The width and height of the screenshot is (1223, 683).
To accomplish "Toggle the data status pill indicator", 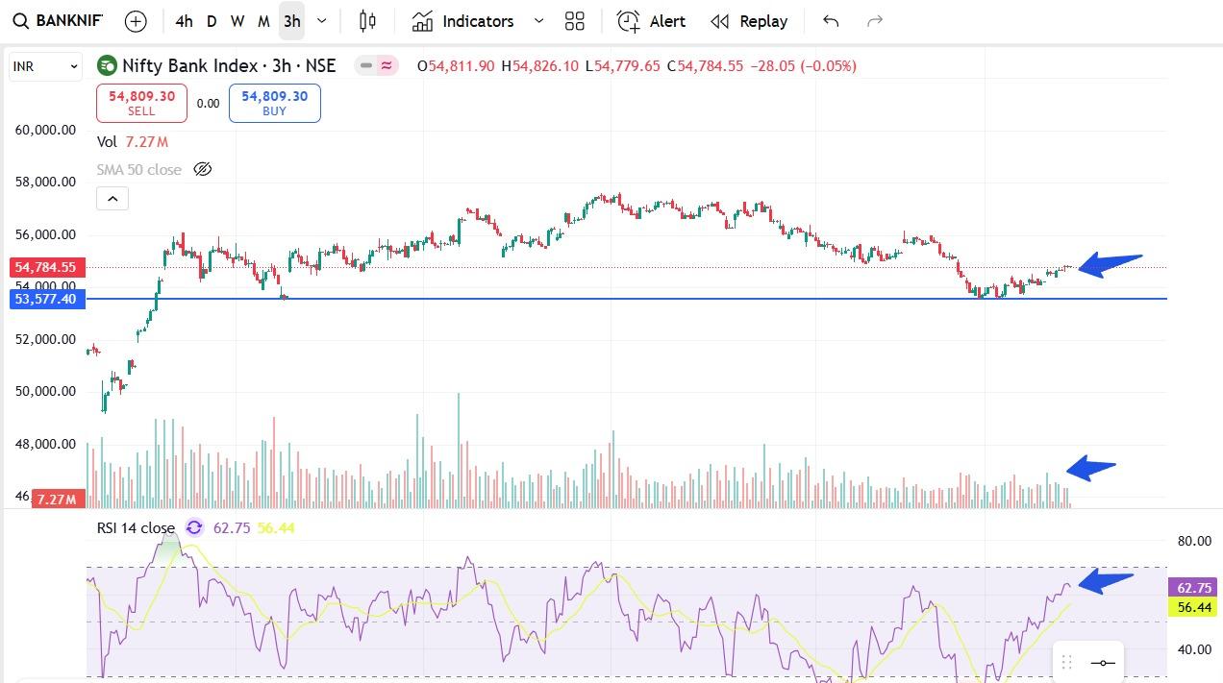I will (376, 66).
